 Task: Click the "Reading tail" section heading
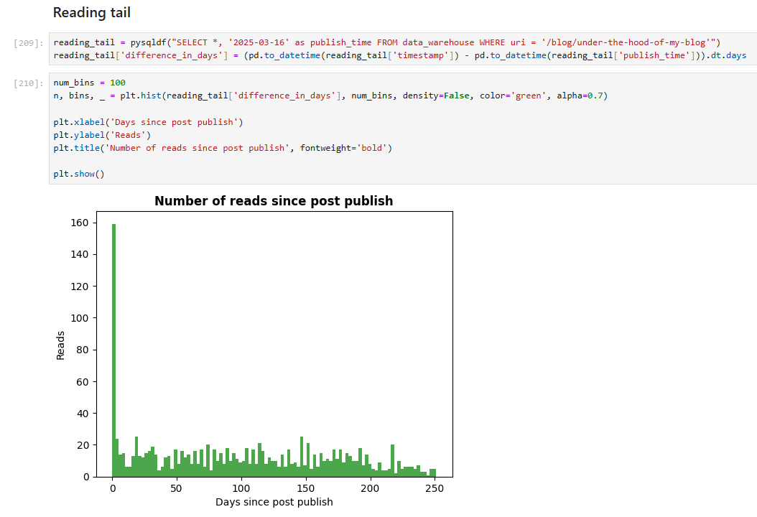point(92,13)
